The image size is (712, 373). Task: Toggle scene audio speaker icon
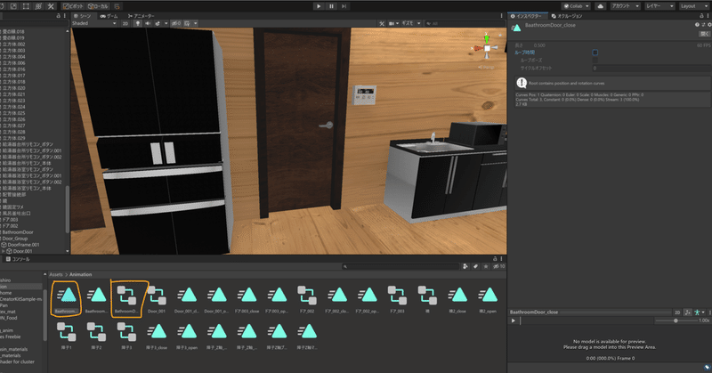[148, 24]
